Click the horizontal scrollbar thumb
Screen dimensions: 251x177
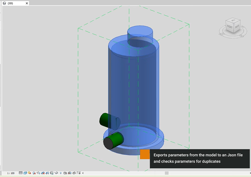(x=167, y=173)
